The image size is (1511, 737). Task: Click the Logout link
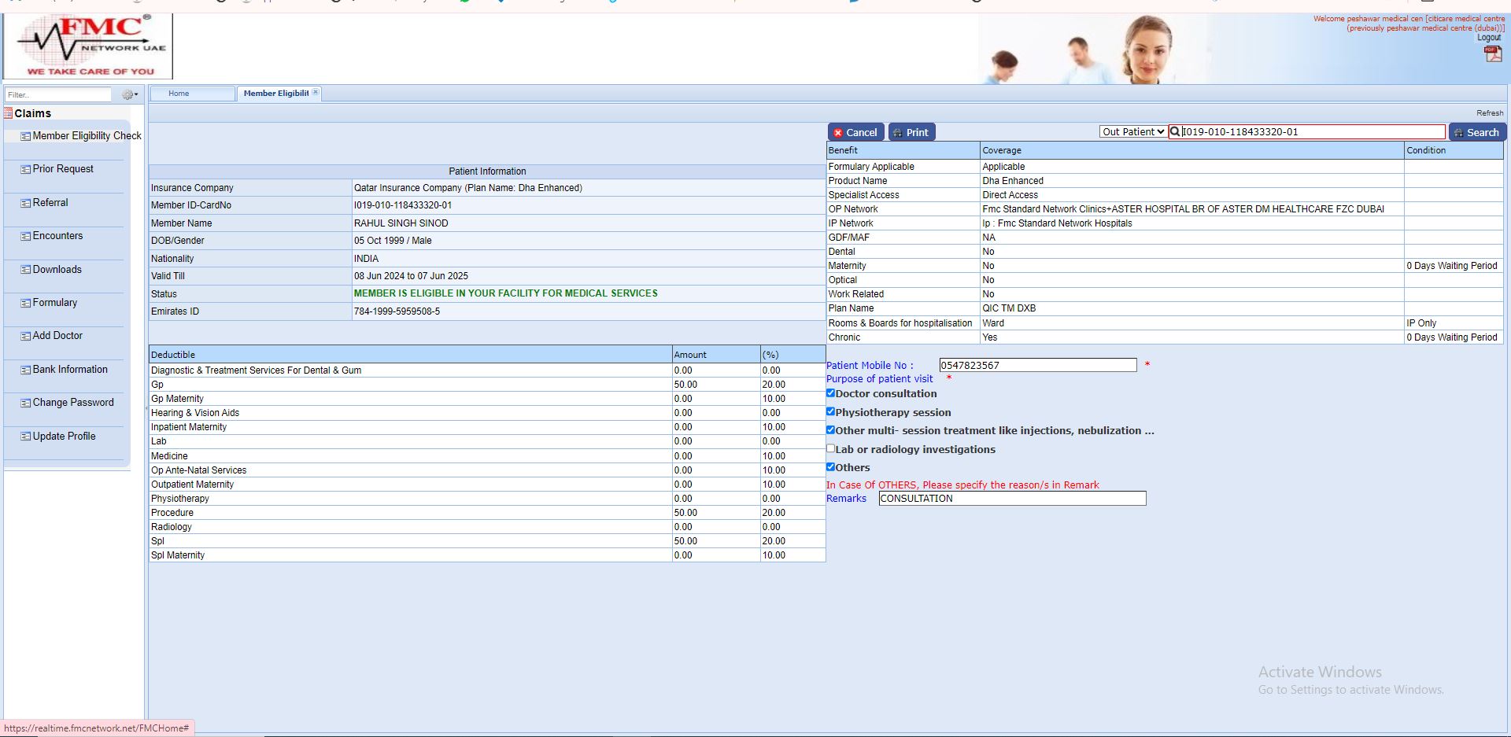pos(1488,38)
